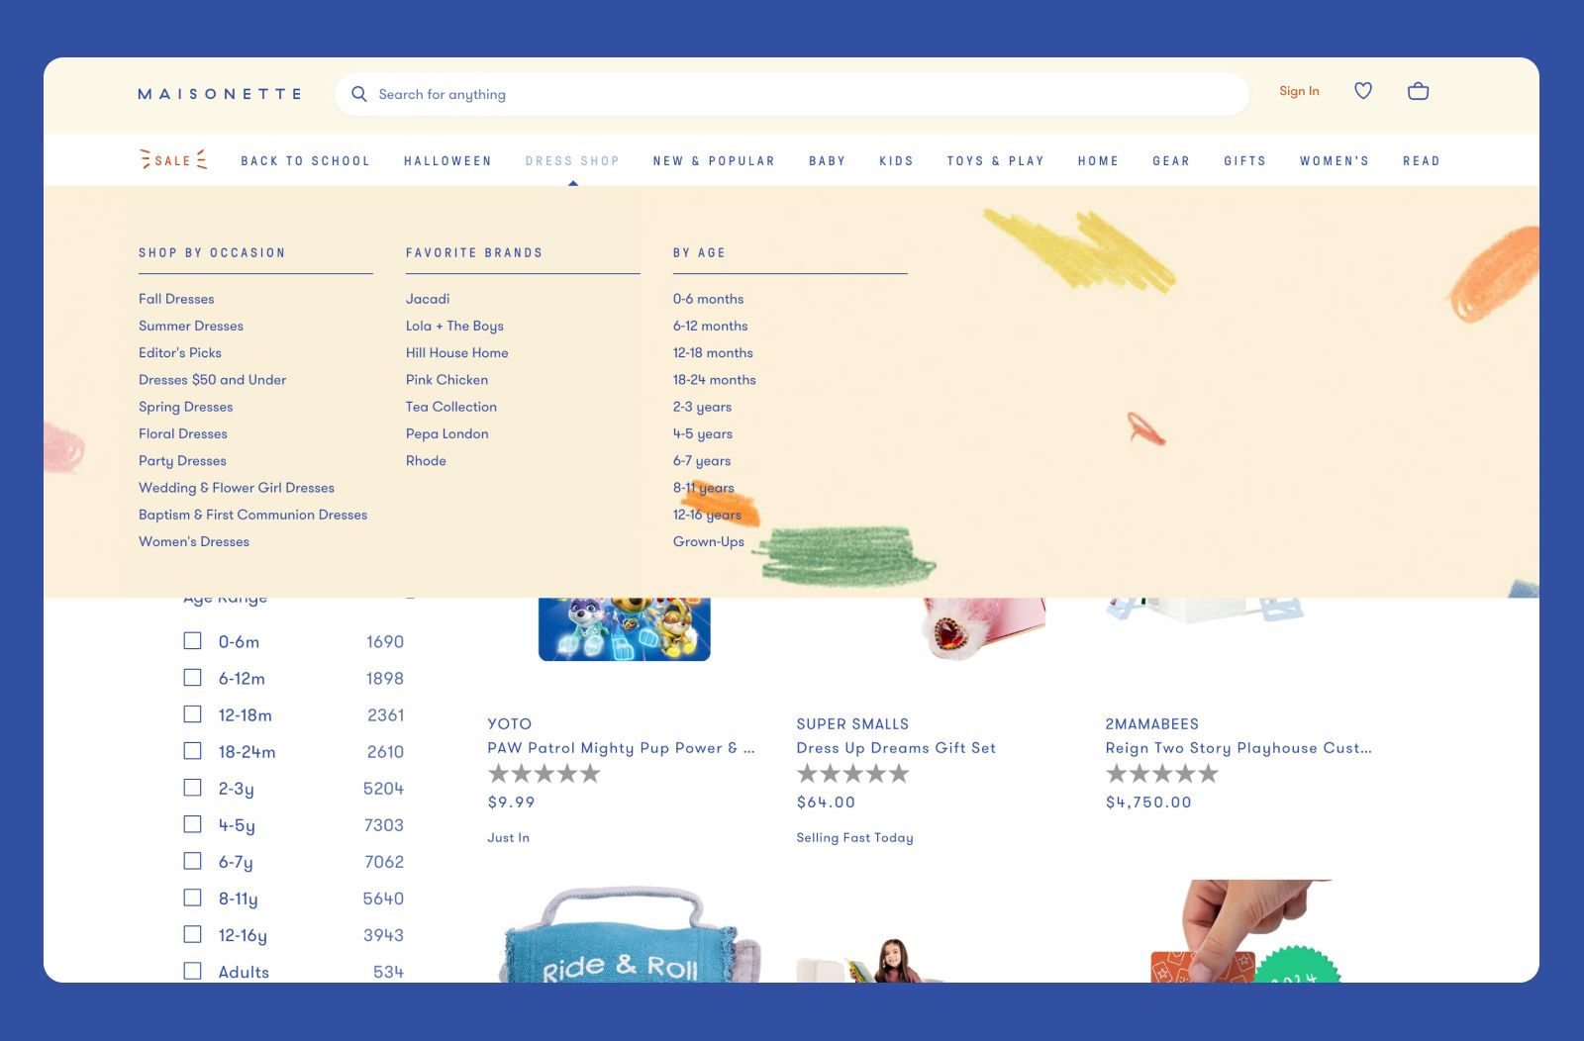Check the Adults age checkbox
The height and width of the screenshot is (1041, 1584).
pos(192,971)
